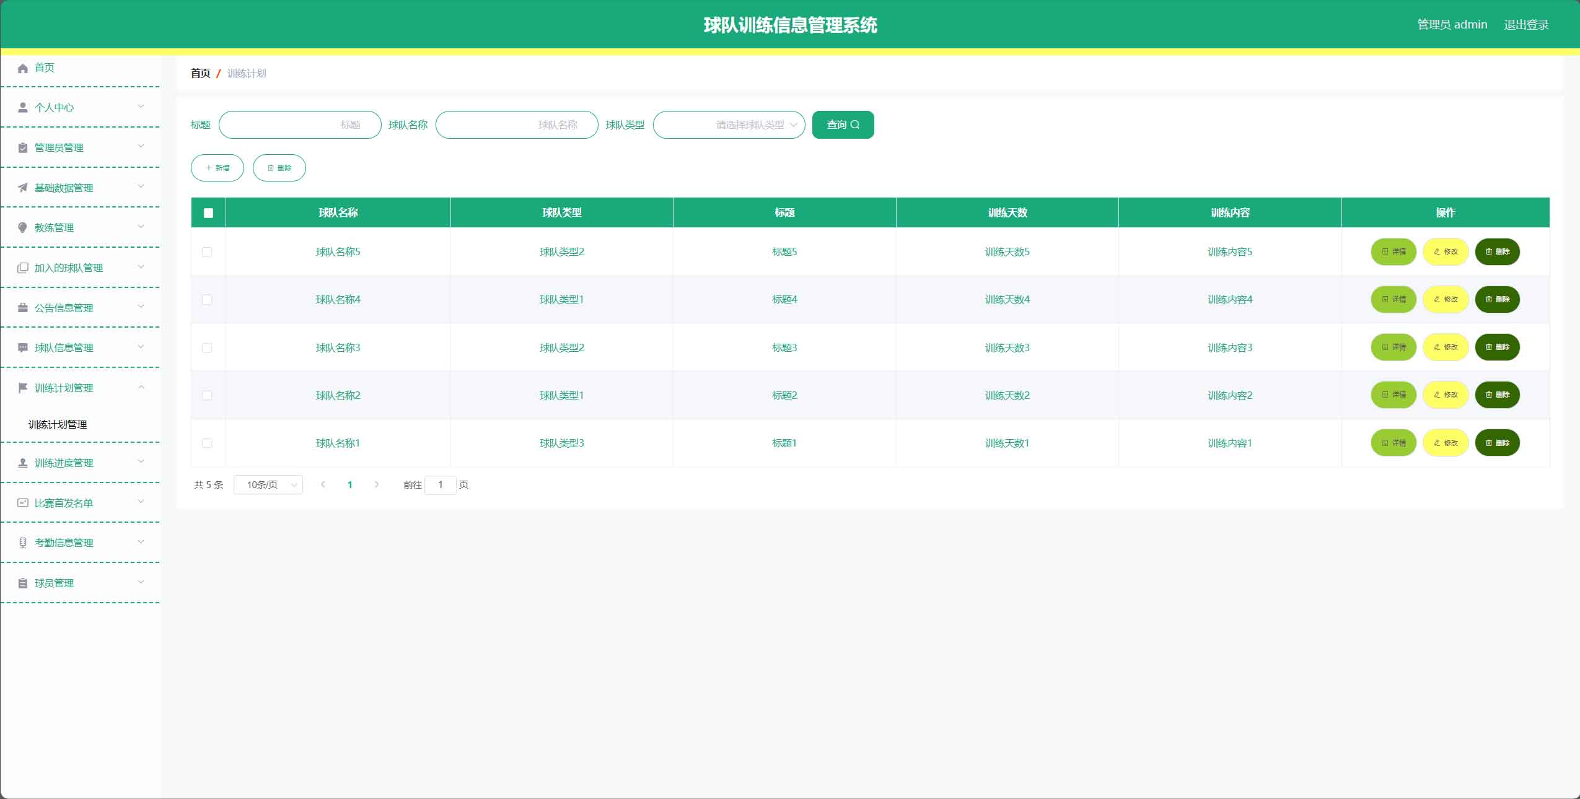This screenshot has width=1580, height=799.
Task: Focus the 球队名称 search input
Action: 517,124
